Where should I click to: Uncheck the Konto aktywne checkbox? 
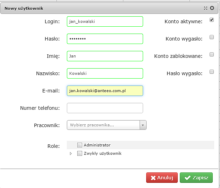pos(212,20)
